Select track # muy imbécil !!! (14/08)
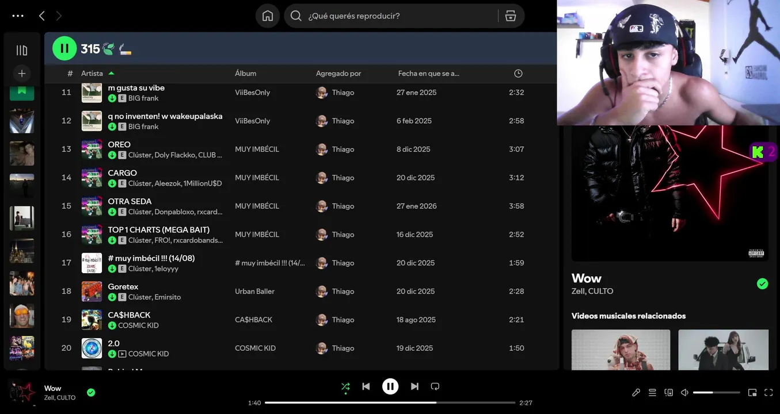780x414 pixels. click(151, 258)
